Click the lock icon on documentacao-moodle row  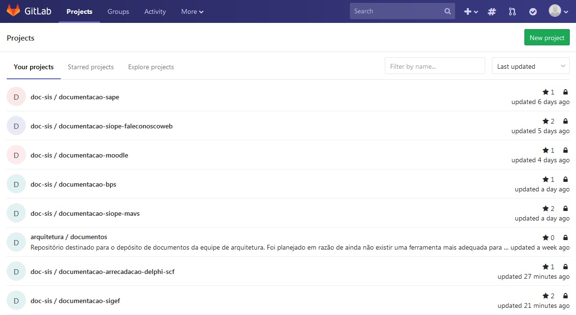(565, 150)
